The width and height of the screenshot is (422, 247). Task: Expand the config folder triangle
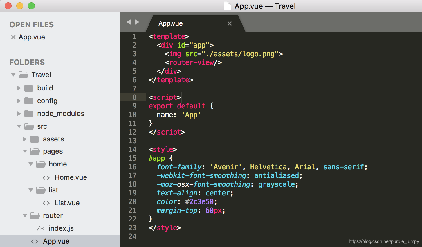tap(19, 101)
